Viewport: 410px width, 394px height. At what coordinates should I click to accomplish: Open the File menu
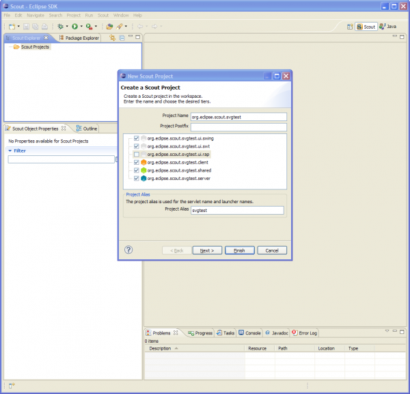click(x=7, y=16)
